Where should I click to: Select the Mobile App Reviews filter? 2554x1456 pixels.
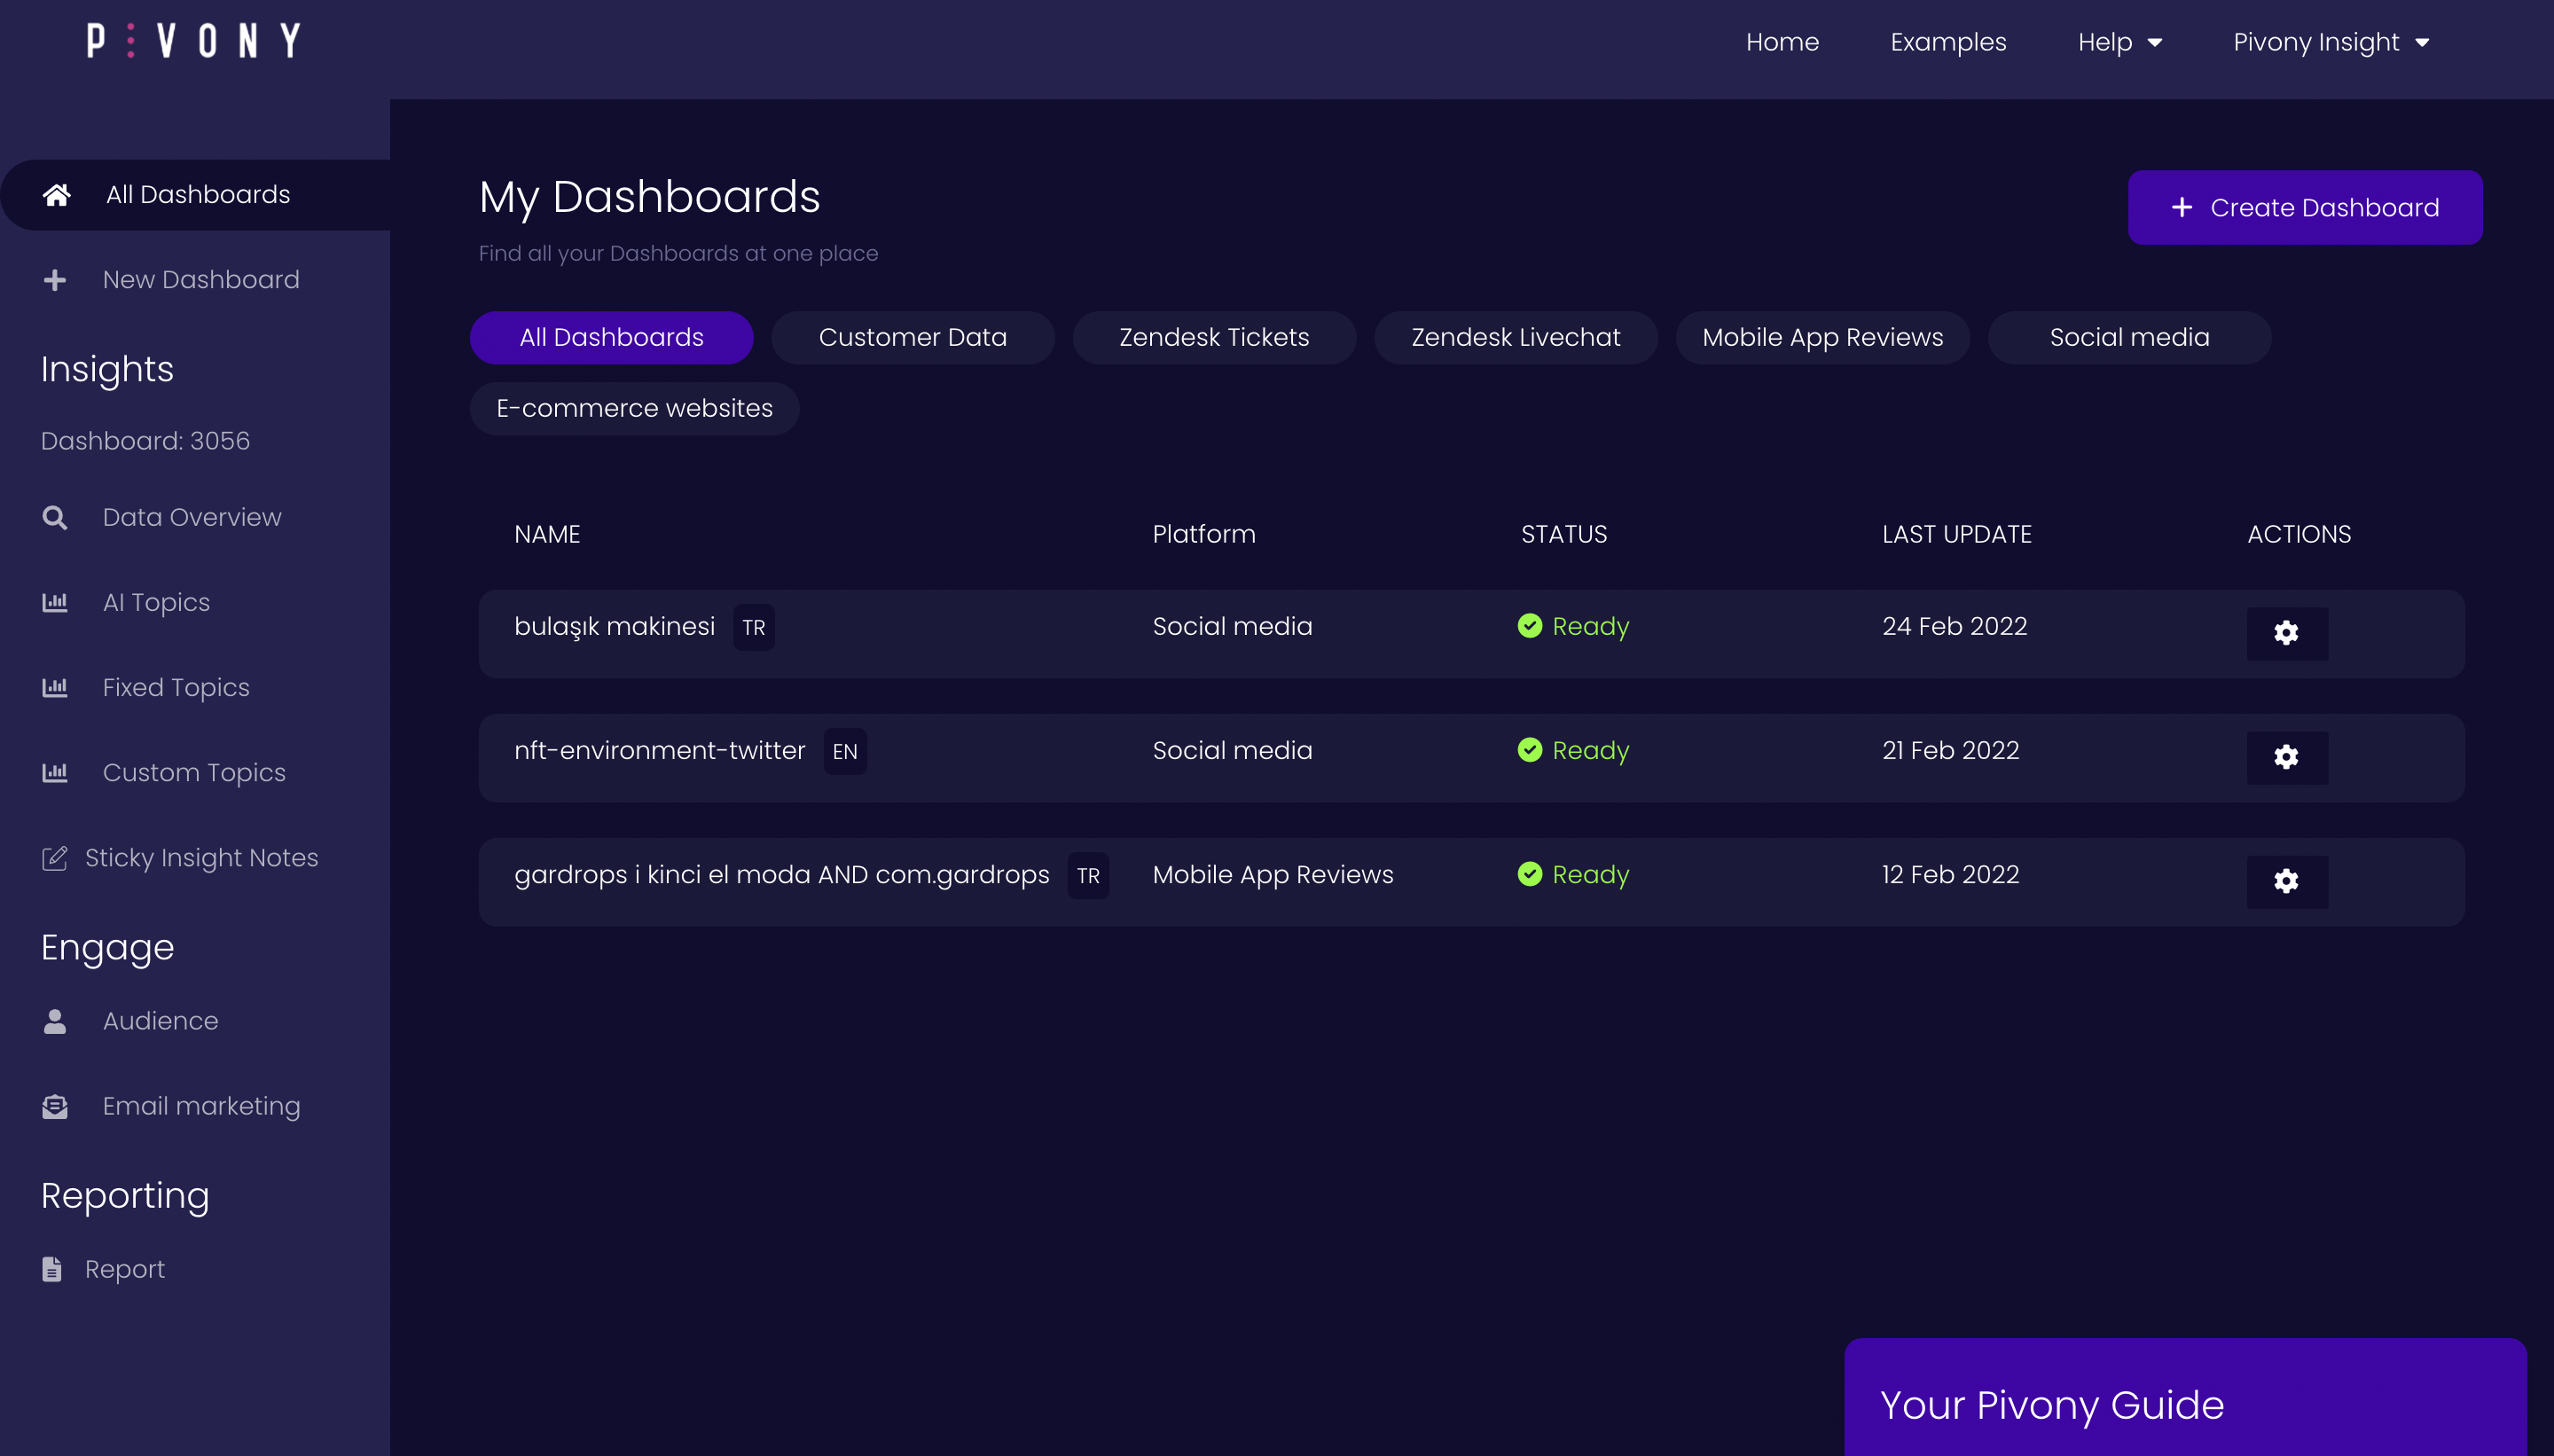[1822, 337]
